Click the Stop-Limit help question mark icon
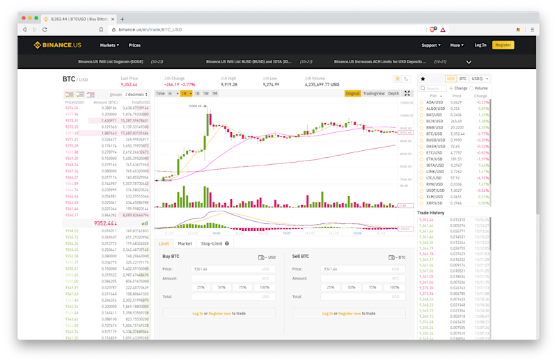This screenshot has width=557, height=363. point(227,243)
